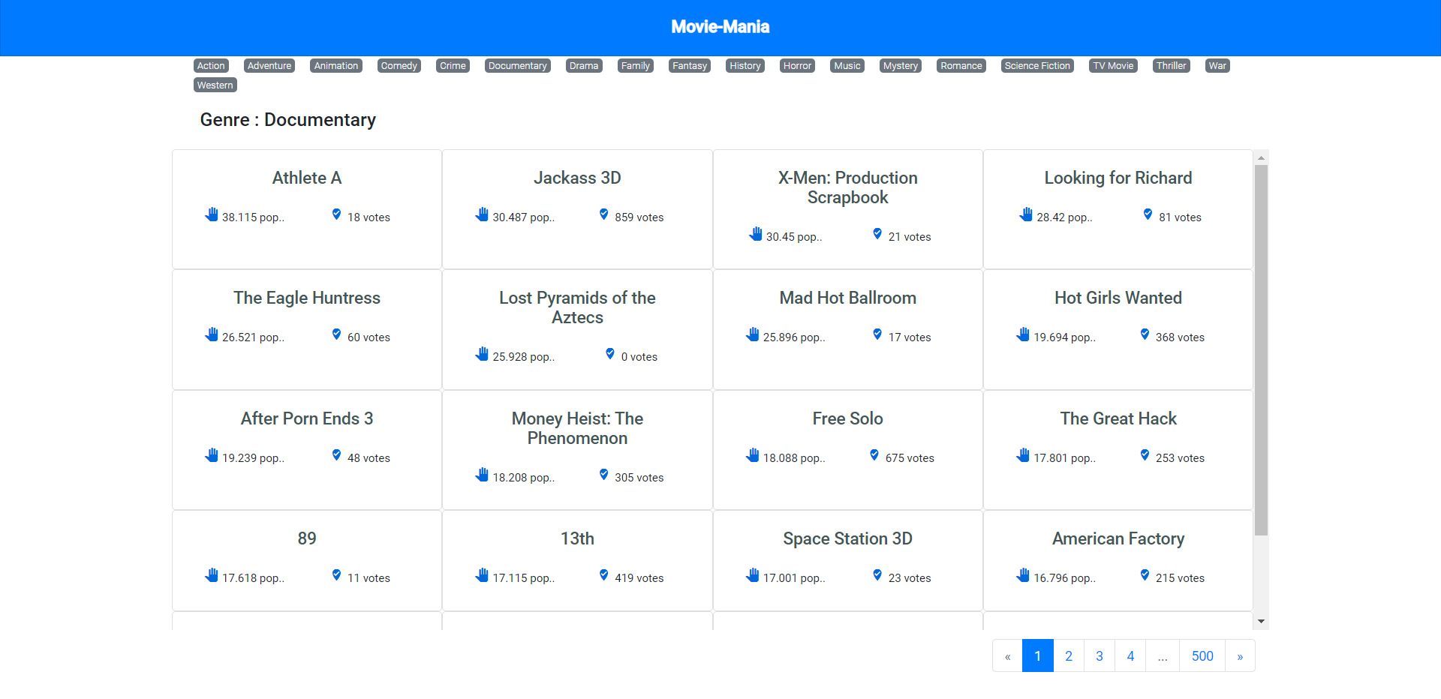Click the votes badge icon on Mad Hot Ballroom

click(877, 334)
